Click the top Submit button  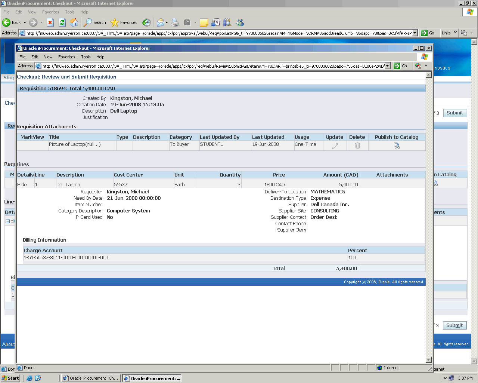coord(454,113)
